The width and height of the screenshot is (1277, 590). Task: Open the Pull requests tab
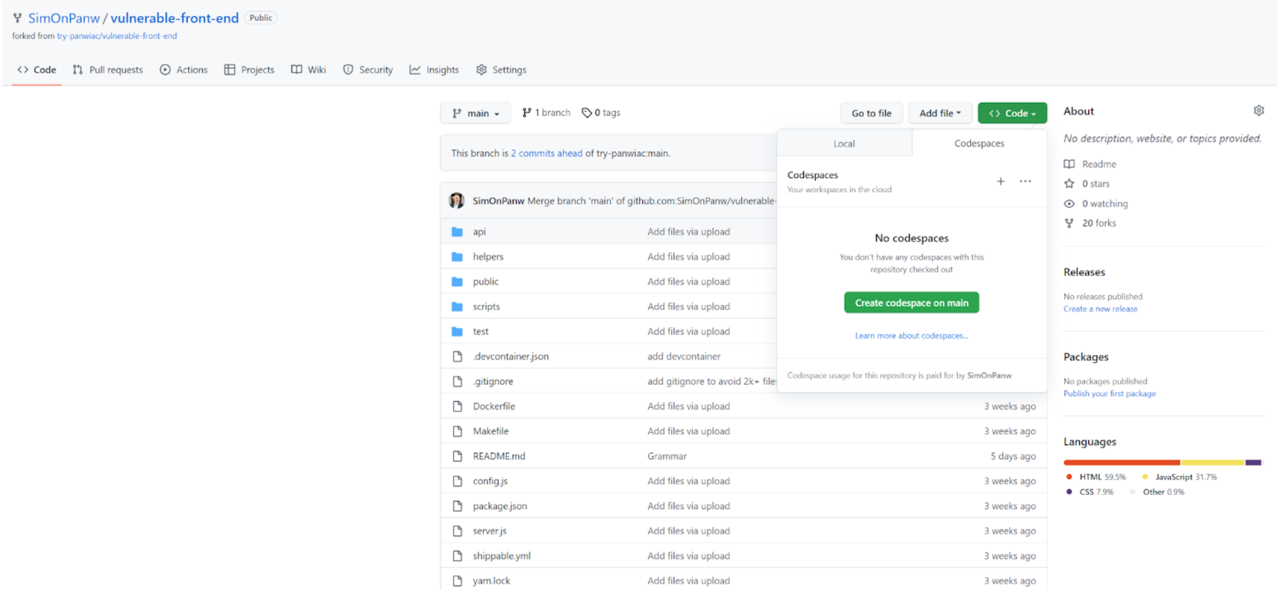108,70
